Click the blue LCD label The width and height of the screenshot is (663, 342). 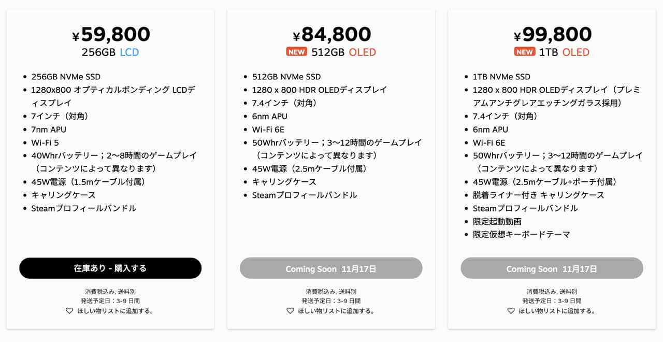click(129, 52)
